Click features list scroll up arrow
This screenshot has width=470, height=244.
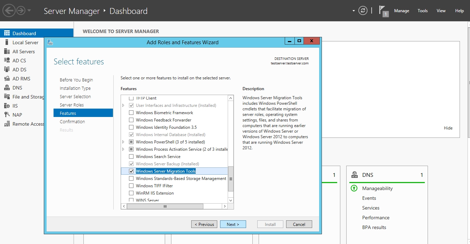(231, 99)
